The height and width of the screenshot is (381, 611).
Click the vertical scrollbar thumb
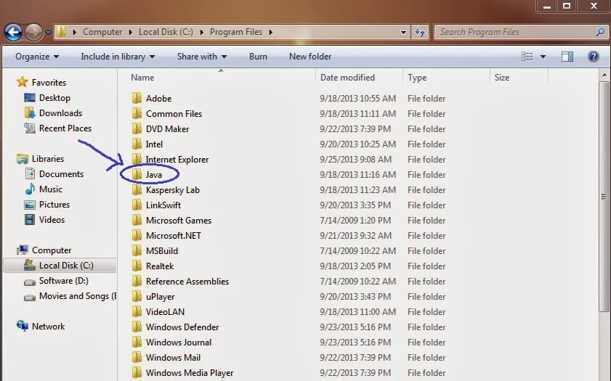click(x=604, y=197)
